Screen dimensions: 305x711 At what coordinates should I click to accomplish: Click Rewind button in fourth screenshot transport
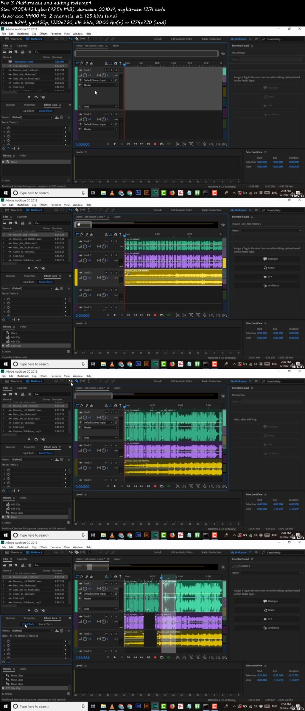tap(135, 657)
